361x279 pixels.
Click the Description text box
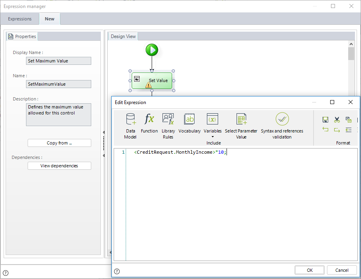[x=58, y=114]
